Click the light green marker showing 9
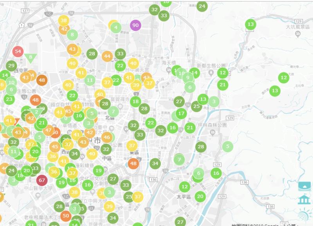 (188, 77)
